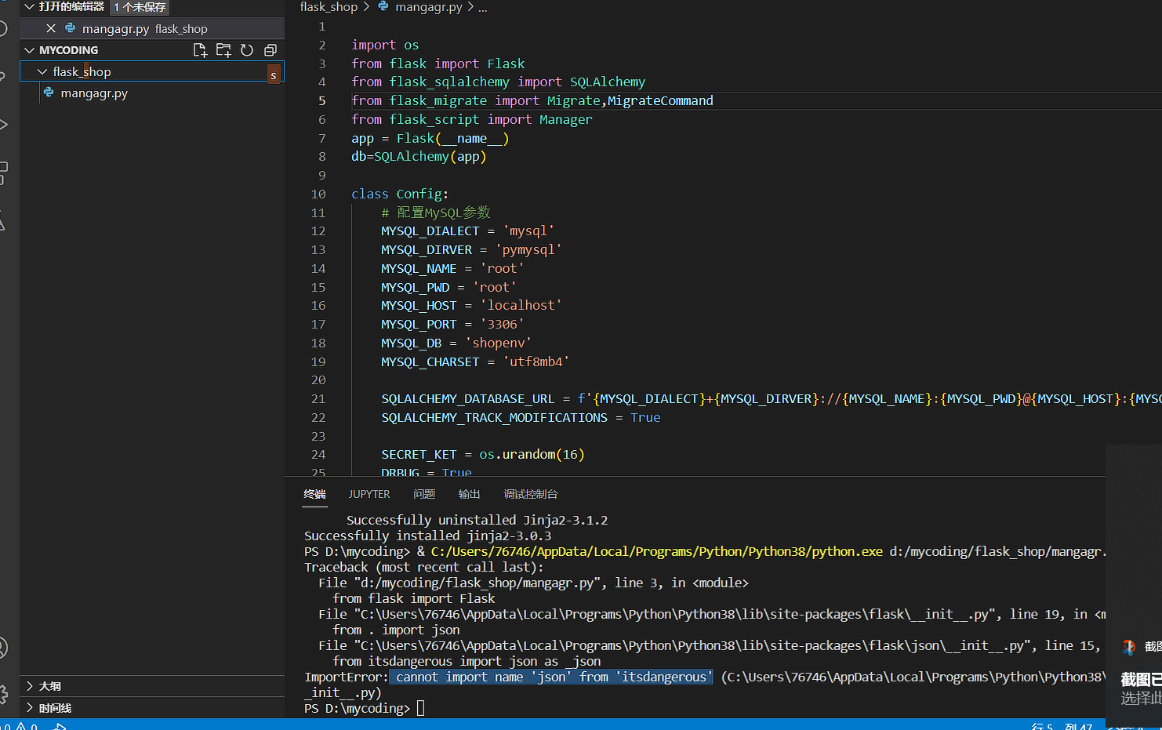Click 'class Config:' definition line

pyautogui.click(x=400, y=194)
